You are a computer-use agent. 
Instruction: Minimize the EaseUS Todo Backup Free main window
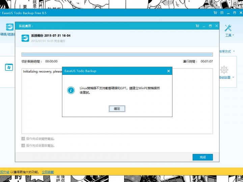[228, 13]
